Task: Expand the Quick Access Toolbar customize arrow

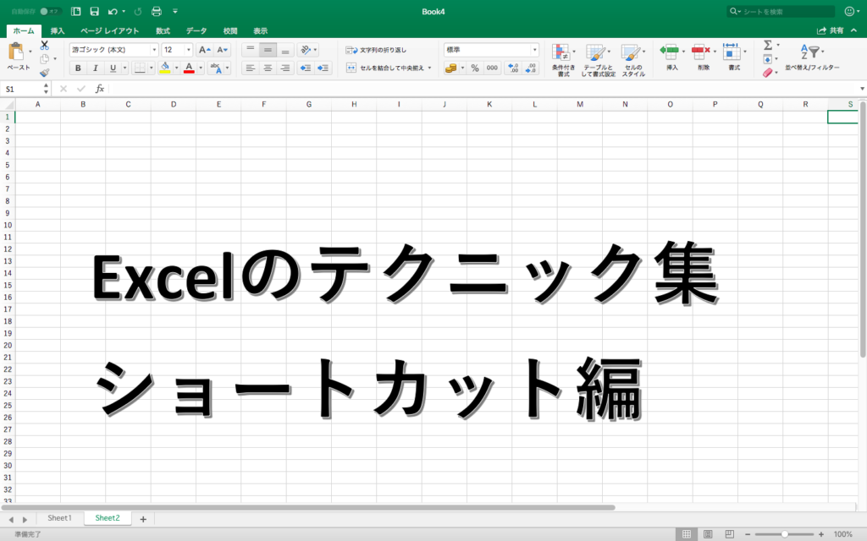Action: tap(175, 12)
